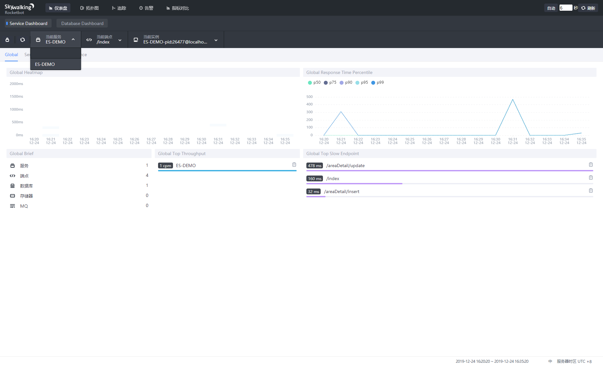
Task: Click the reload icon beside lock
Action: pyautogui.click(x=22, y=40)
